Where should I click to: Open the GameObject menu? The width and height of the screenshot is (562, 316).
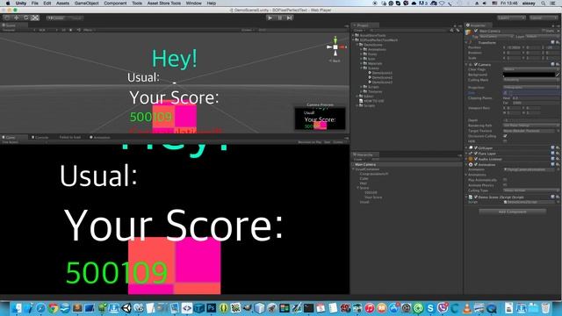point(87,4)
